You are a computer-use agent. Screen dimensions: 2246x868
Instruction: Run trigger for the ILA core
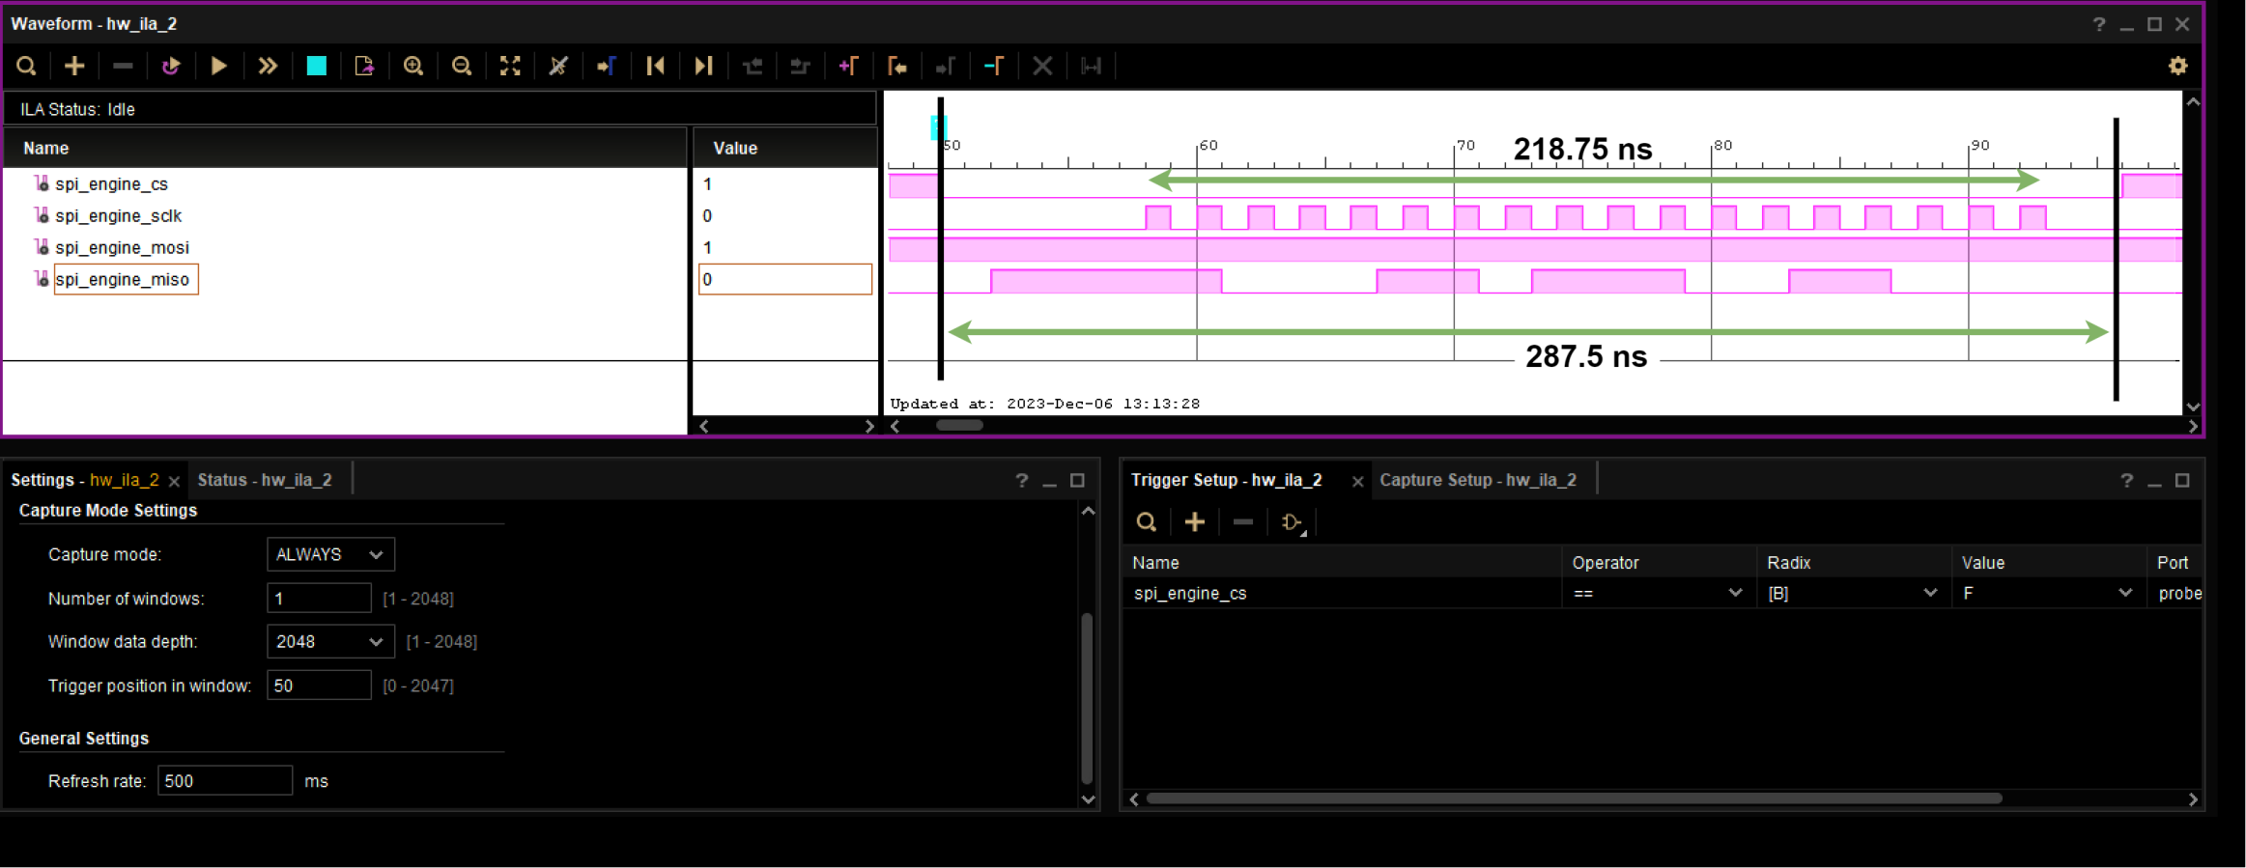click(219, 66)
